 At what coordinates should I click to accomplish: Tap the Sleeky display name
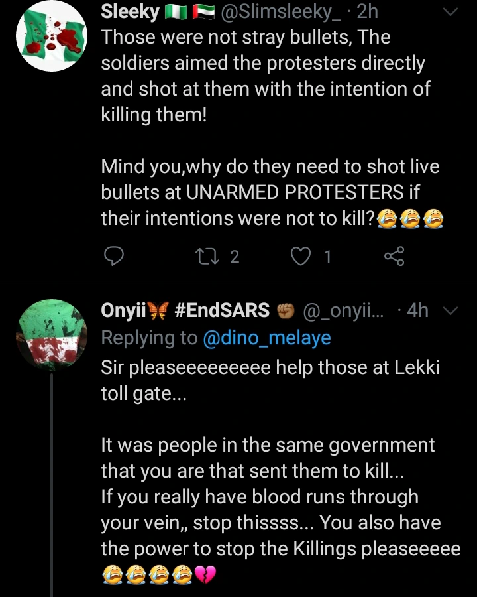tap(130, 11)
